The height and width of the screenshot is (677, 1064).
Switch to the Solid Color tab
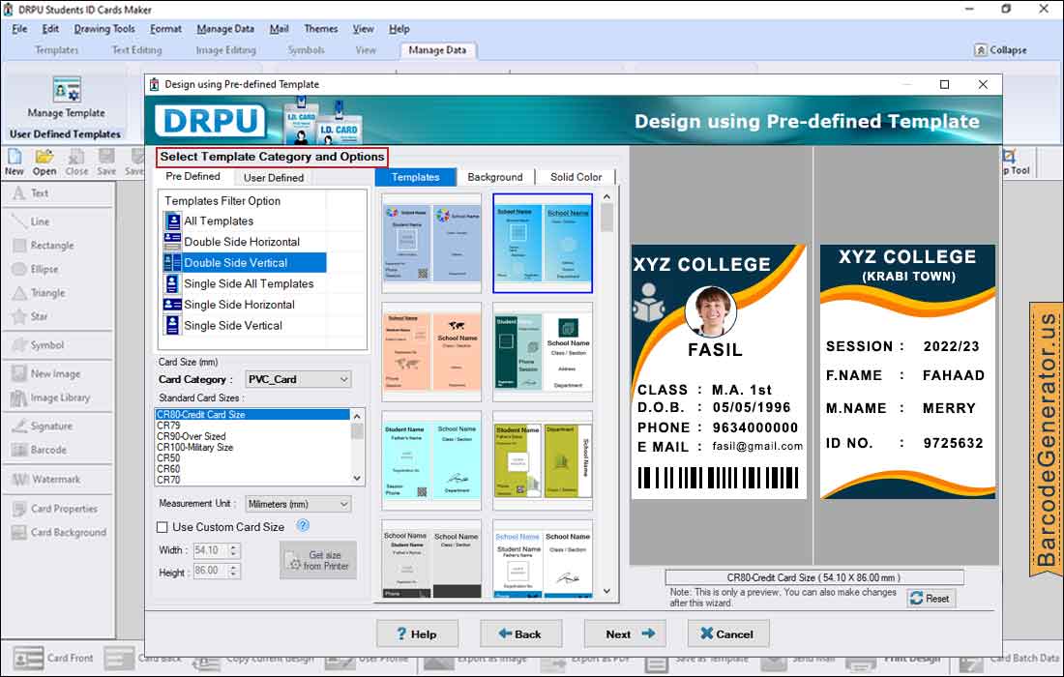pyautogui.click(x=576, y=177)
